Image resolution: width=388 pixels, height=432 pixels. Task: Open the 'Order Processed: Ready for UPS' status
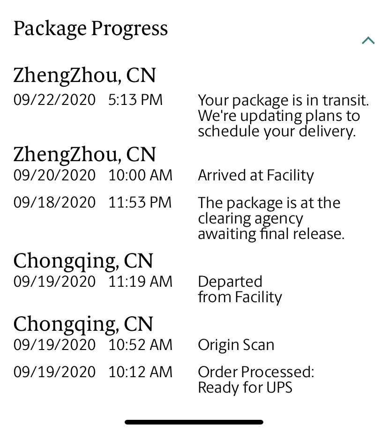click(256, 380)
